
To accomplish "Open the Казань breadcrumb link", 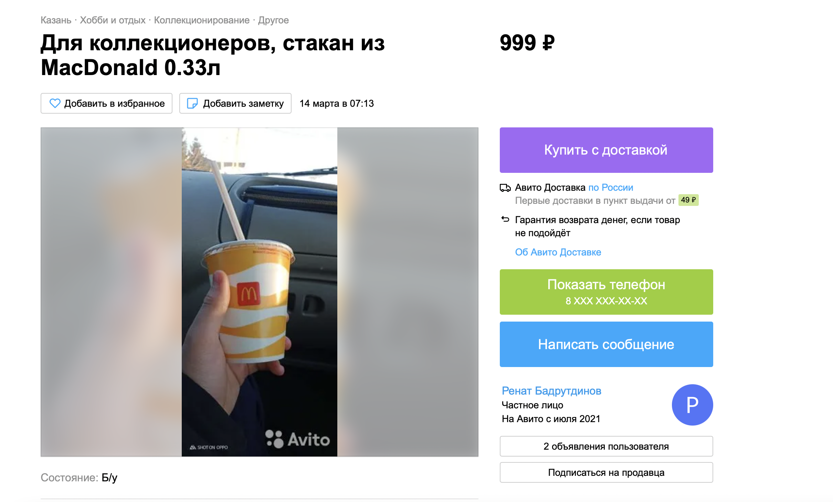I will point(56,20).
